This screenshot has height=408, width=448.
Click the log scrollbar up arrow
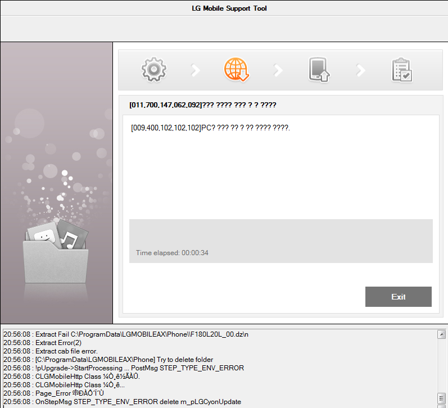(x=441, y=334)
